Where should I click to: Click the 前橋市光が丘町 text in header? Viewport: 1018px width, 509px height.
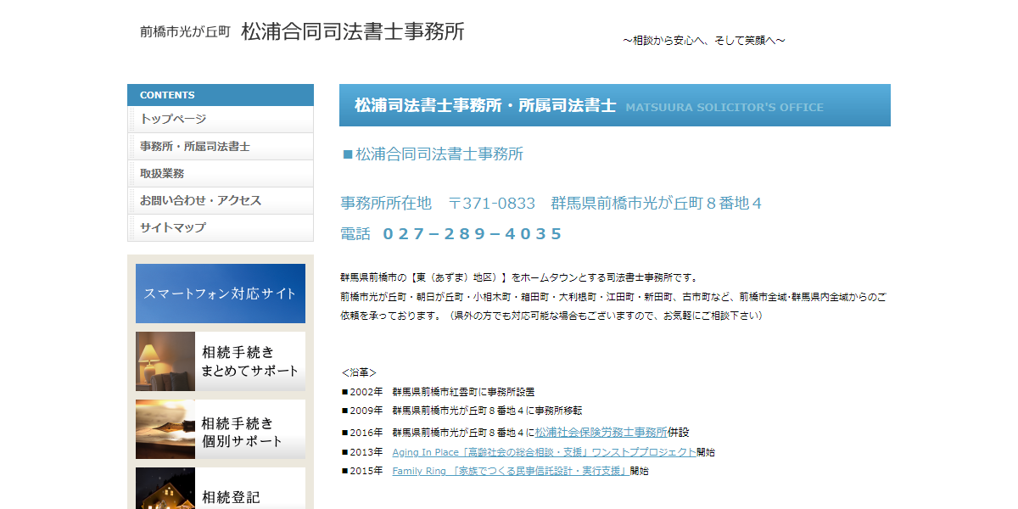click(185, 32)
